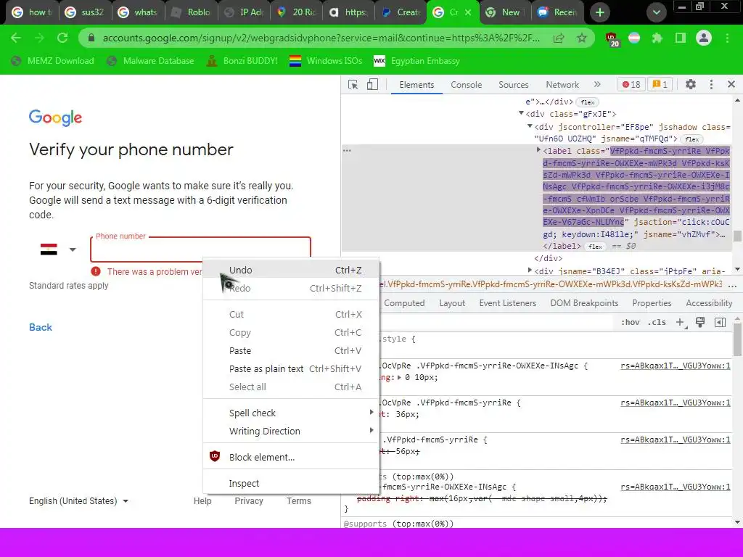This screenshot has width=743, height=557.
Task: Open Spell check submenu
Action: click(292, 413)
